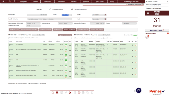Click green CA badge for GMF $449.82 row
Screen dimensions: 169x95
66,55
